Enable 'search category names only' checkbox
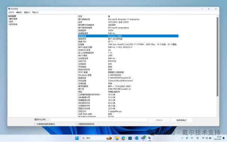The height and width of the screenshot is (142, 227). click(x=77, y=124)
